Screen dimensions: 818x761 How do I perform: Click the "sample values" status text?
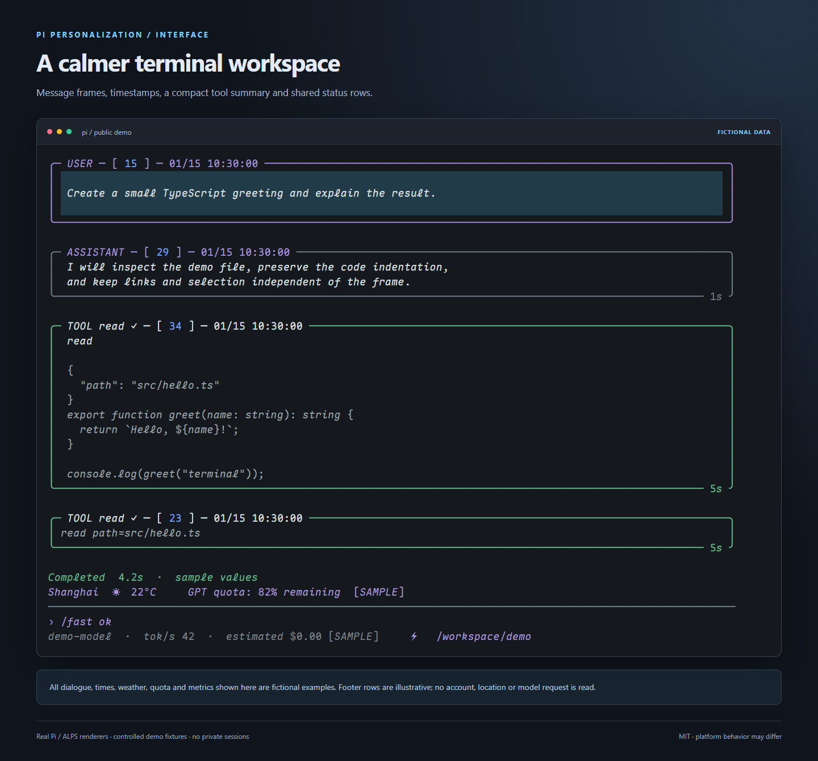coord(216,577)
